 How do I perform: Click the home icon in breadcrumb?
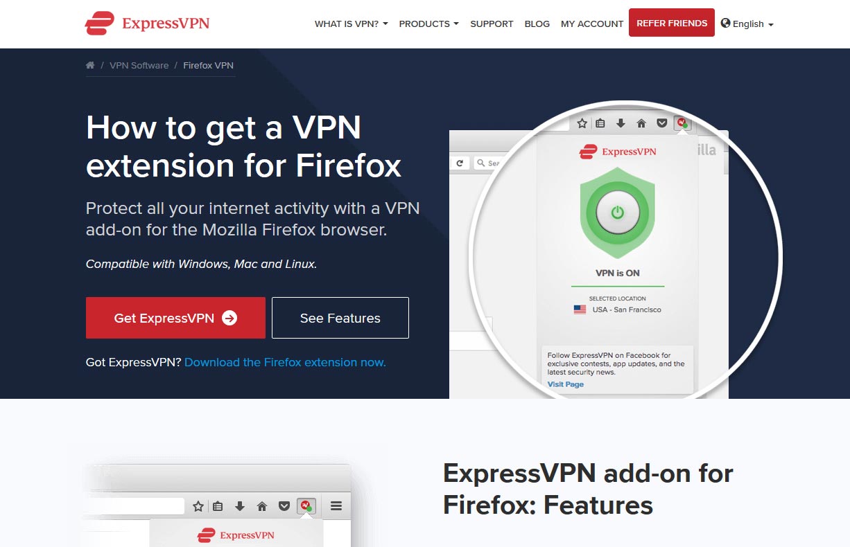coord(90,65)
